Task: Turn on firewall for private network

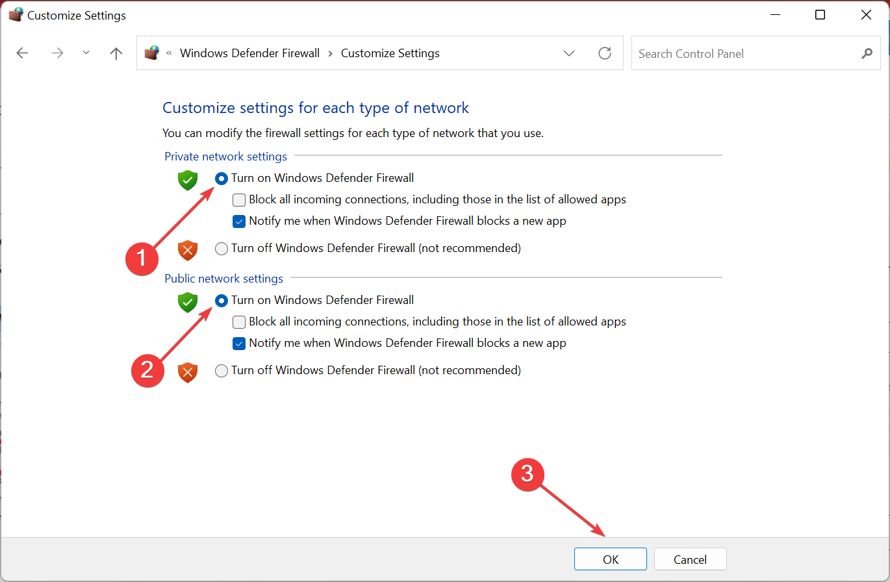Action: coord(222,178)
